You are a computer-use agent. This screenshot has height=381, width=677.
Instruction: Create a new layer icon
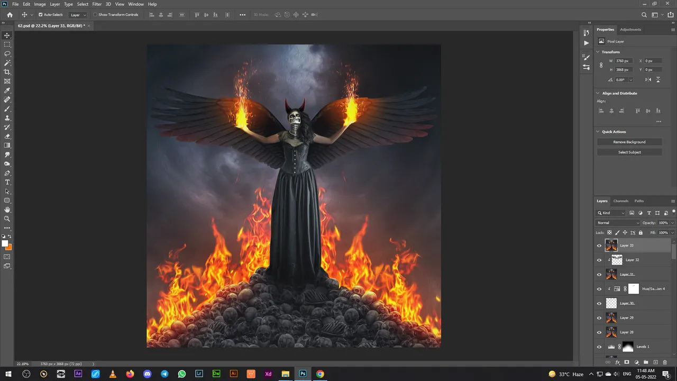coord(655,362)
